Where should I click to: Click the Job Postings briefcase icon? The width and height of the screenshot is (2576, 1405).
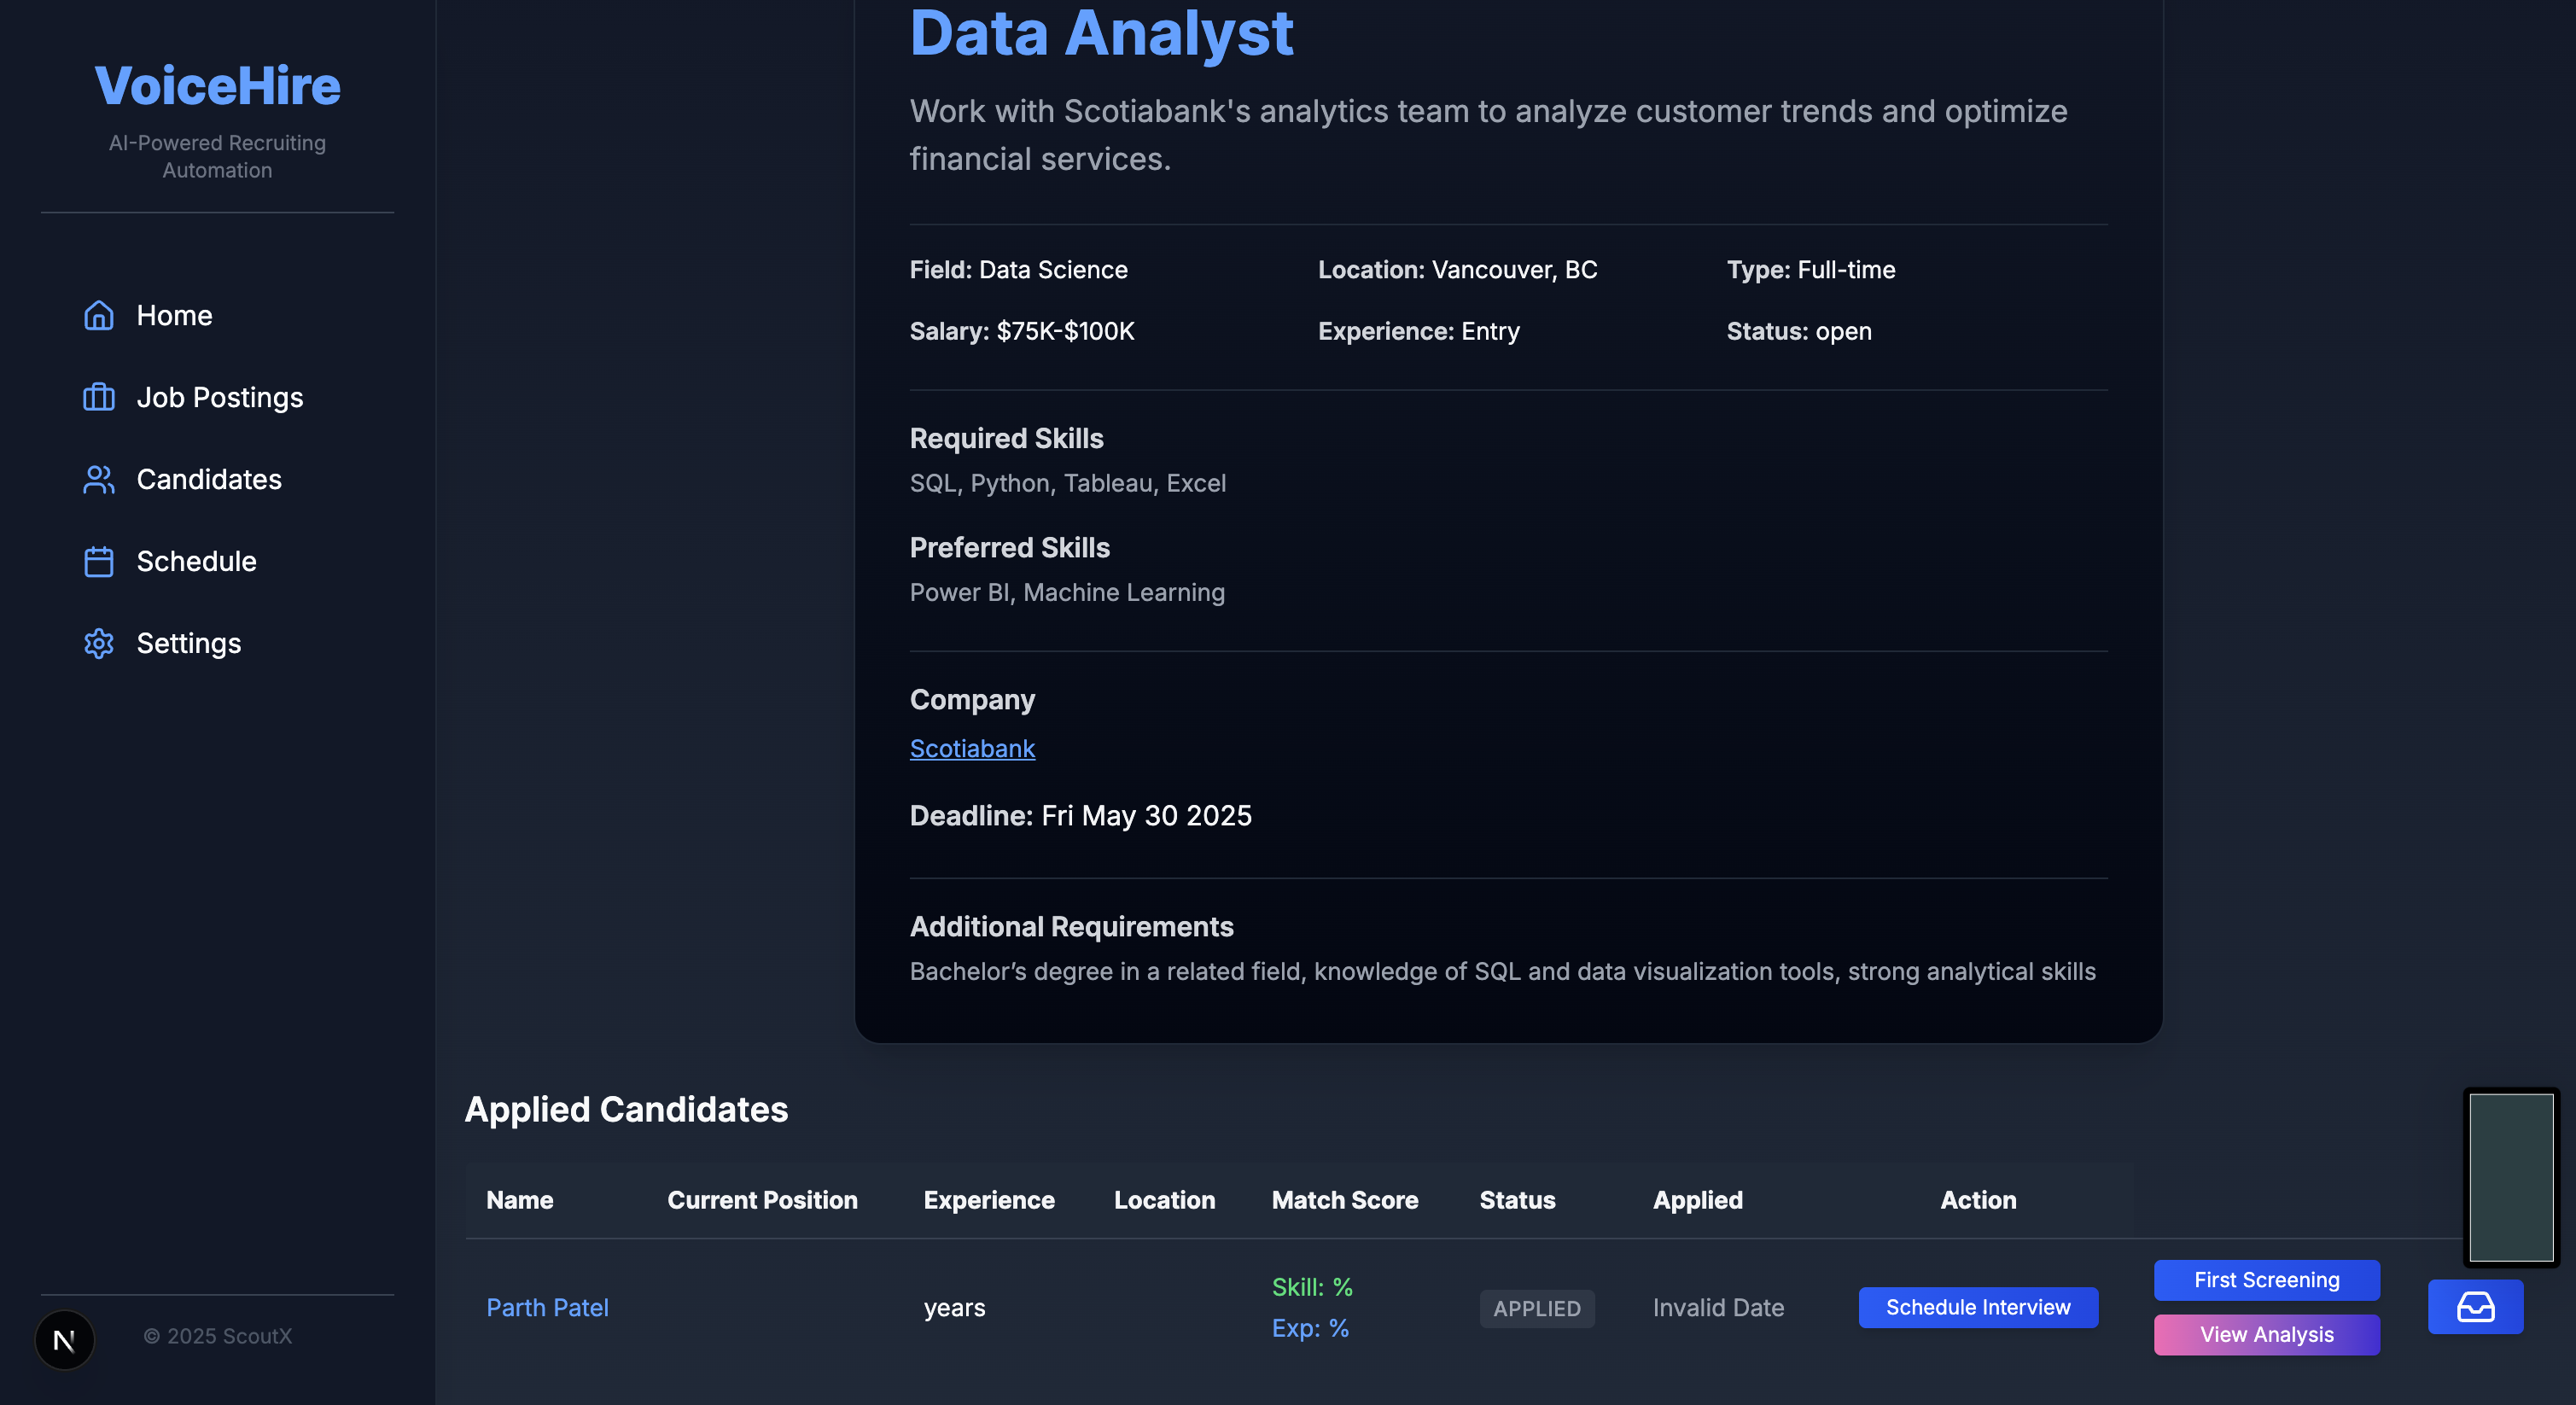(x=98, y=397)
